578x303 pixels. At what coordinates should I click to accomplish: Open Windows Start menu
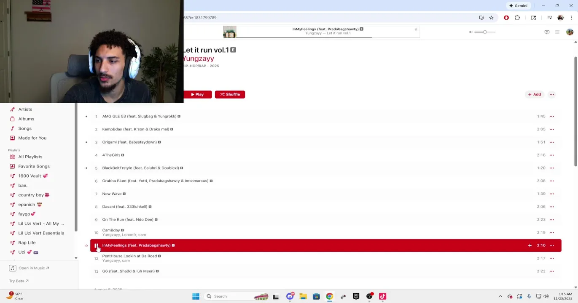tap(196, 296)
